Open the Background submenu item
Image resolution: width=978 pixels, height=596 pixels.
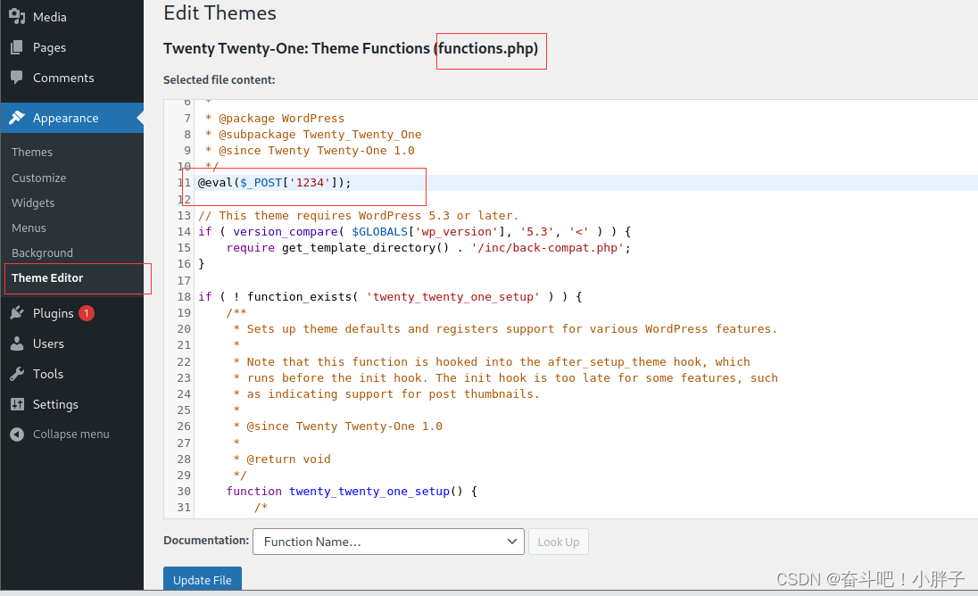click(x=43, y=252)
